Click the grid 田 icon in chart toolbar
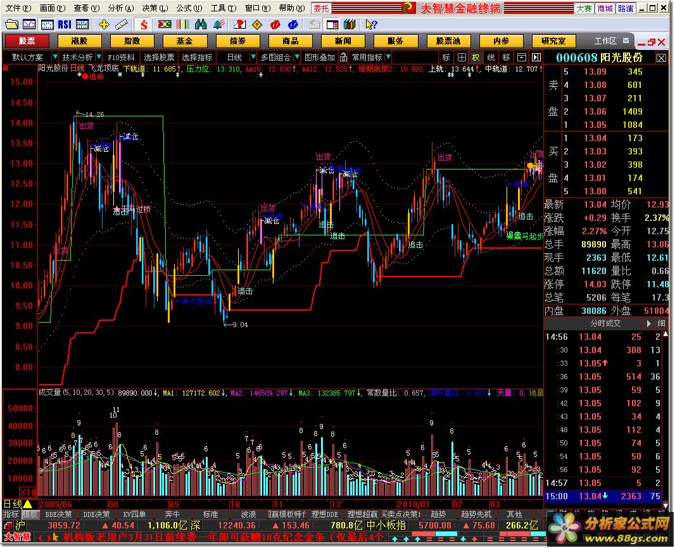 click(462, 57)
